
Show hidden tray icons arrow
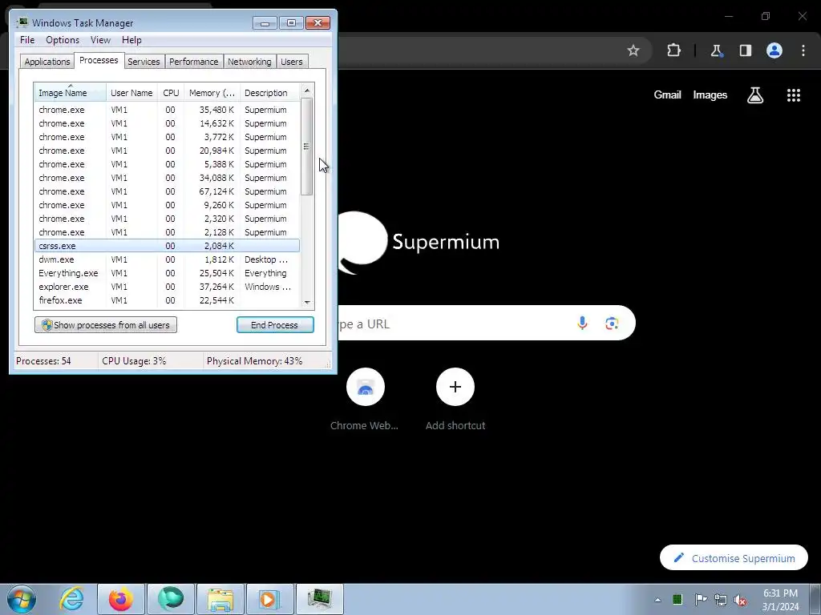(657, 600)
